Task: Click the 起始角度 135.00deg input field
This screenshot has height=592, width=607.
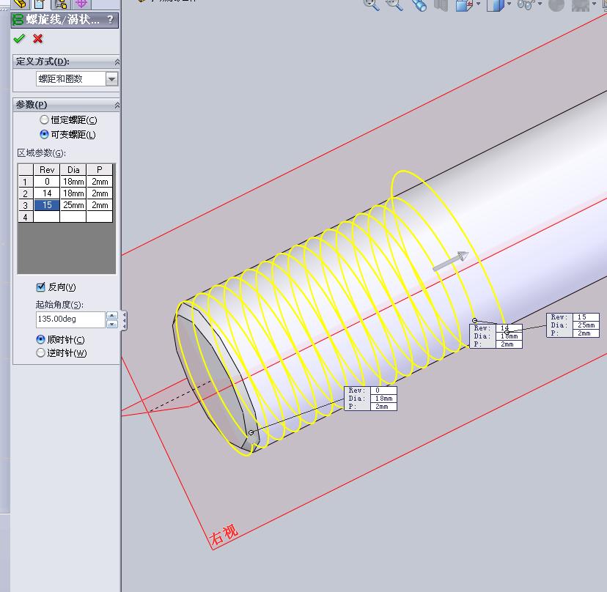Action: coord(70,319)
